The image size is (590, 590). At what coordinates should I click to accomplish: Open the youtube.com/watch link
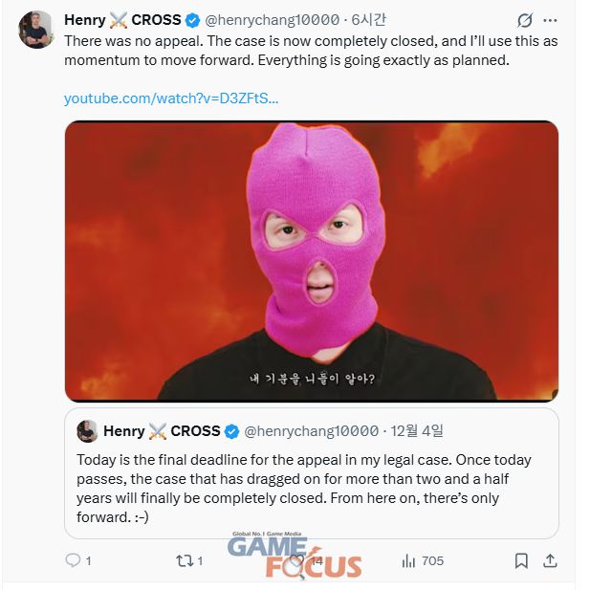pyautogui.click(x=171, y=98)
